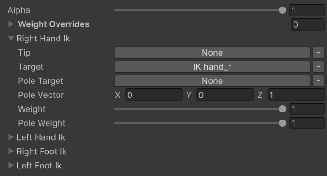Click the Pole Vector Z input field
Screen dimensions: 327x176
click(x=296, y=95)
